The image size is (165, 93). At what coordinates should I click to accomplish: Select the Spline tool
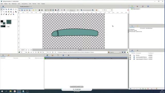tap(9, 12)
